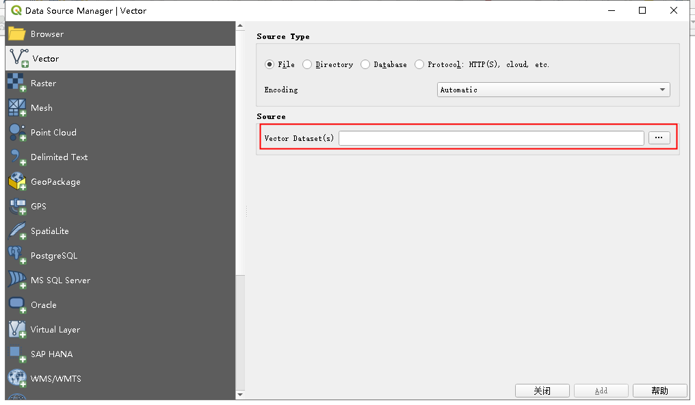Image resolution: width=695 pixels, height=405 pixels.
Task: Click the Point Cloud icon
Action: pos(17,133)
